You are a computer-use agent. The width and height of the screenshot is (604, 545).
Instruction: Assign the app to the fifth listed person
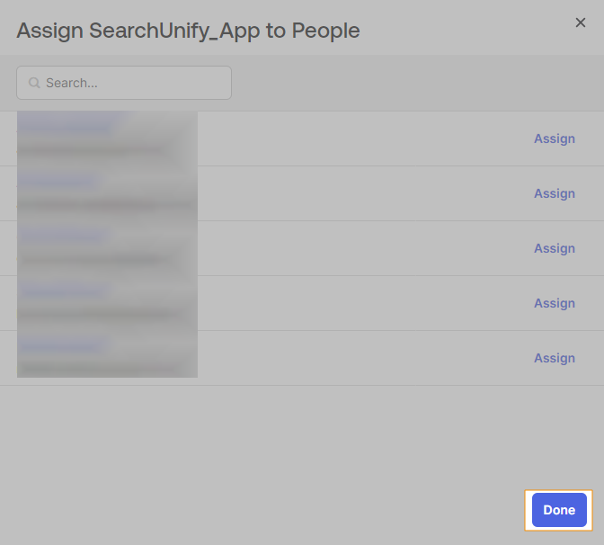554,358
